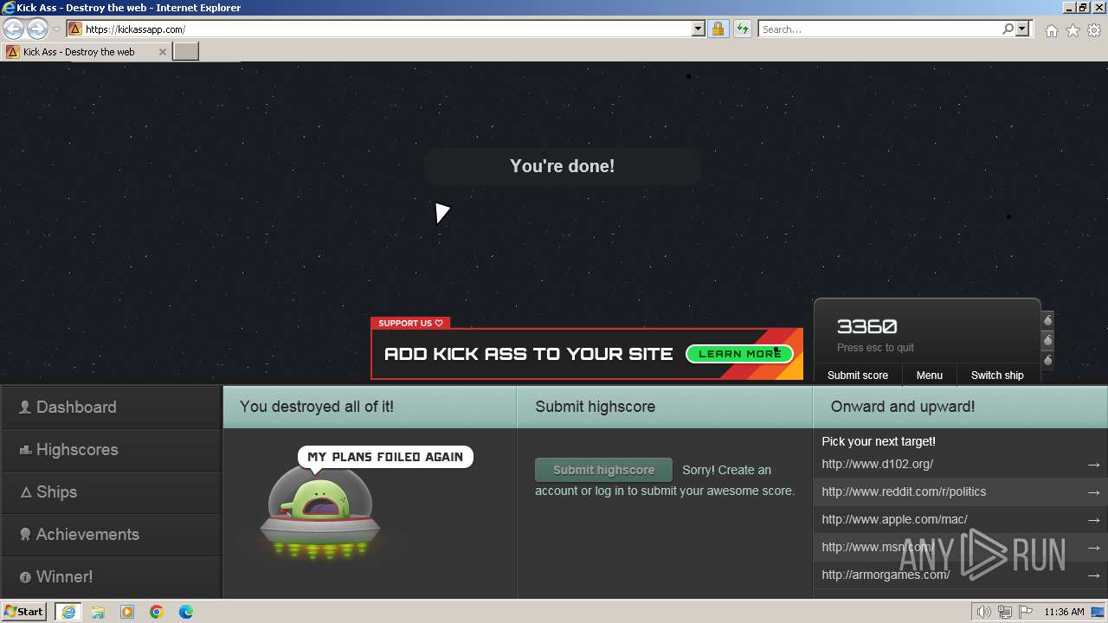Click the arrow next to armorgames.com
Screen dimensions: 1108x623
click(x=1094, y=575)
